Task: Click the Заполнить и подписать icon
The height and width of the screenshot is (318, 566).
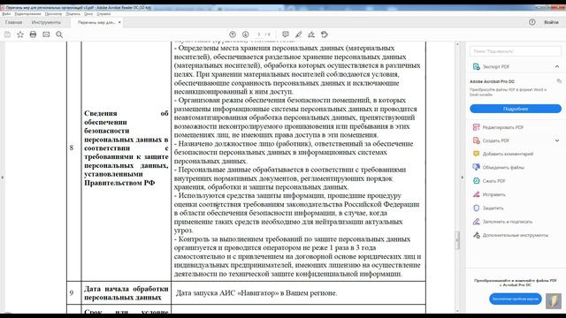Action: pyautogui.click(x=476, y=222)
